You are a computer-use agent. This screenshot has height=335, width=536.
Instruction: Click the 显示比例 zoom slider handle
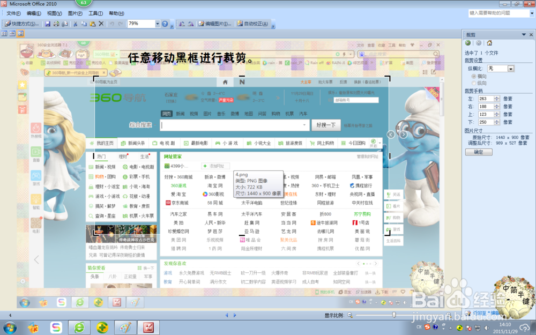point(394,315)
